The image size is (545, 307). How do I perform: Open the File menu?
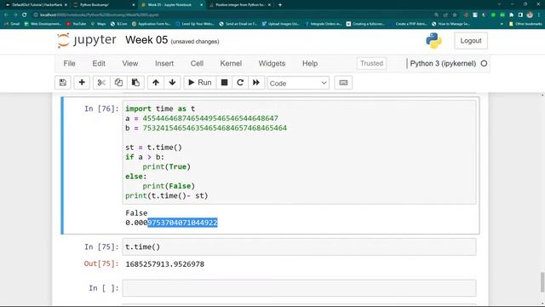pyautogui.click(x=69, y=63)
